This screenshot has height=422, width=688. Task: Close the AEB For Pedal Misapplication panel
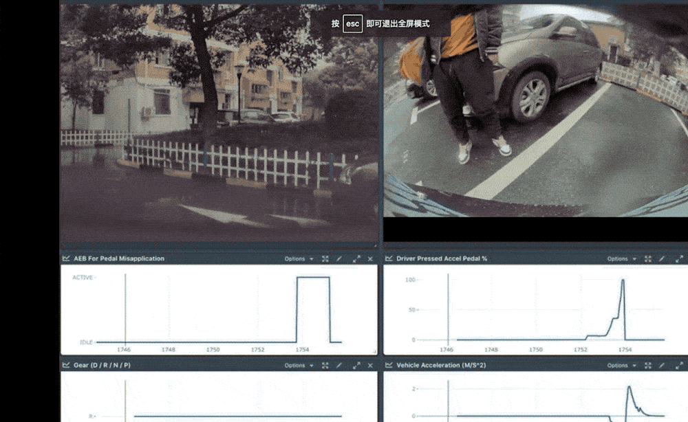370,258
